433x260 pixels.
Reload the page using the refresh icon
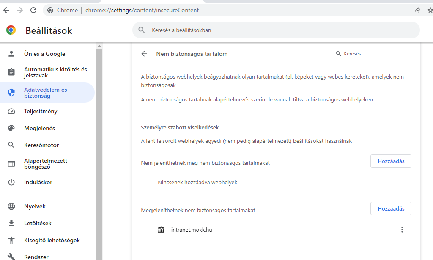[33, 10]
